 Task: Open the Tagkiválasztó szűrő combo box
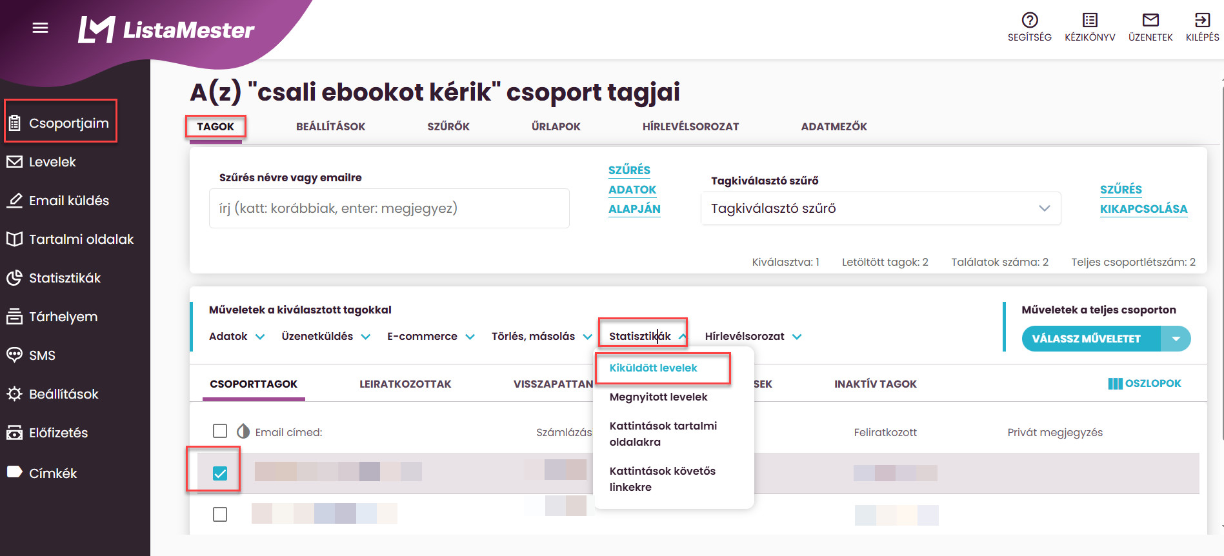(x=881, y=208)
